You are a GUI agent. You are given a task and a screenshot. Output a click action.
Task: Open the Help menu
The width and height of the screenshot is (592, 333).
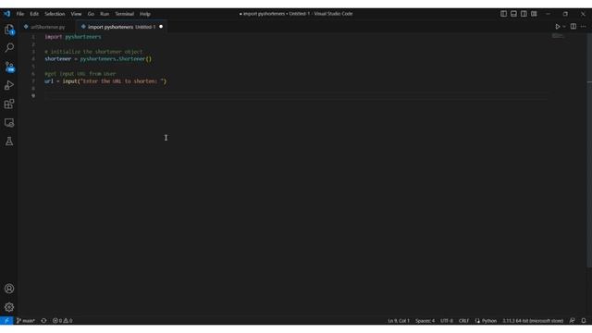(145, 14)
